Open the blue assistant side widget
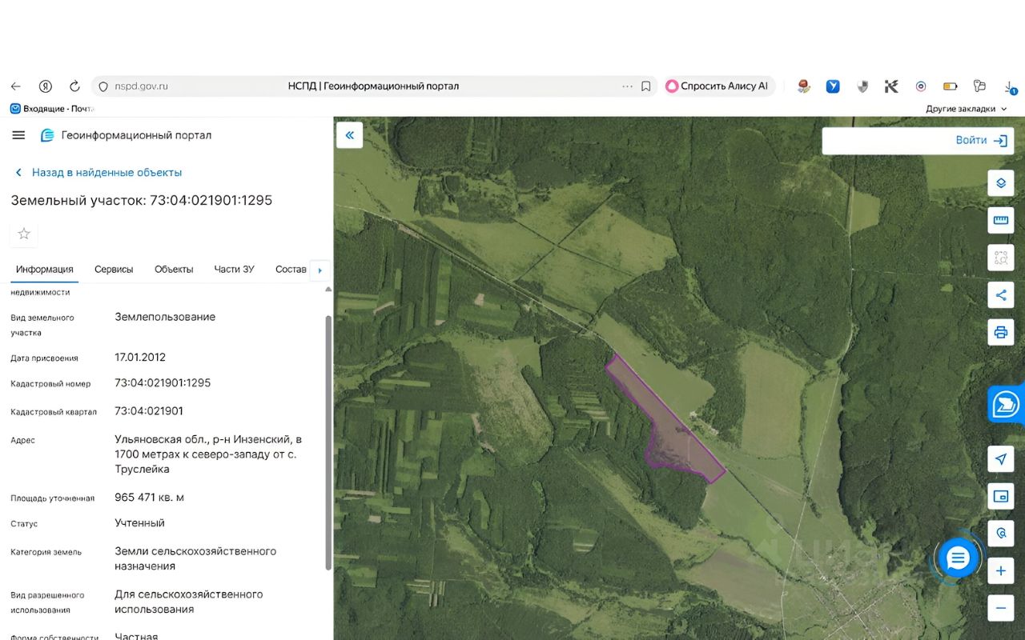This screenshot has width=1025, height=640. click(1006, 404)
